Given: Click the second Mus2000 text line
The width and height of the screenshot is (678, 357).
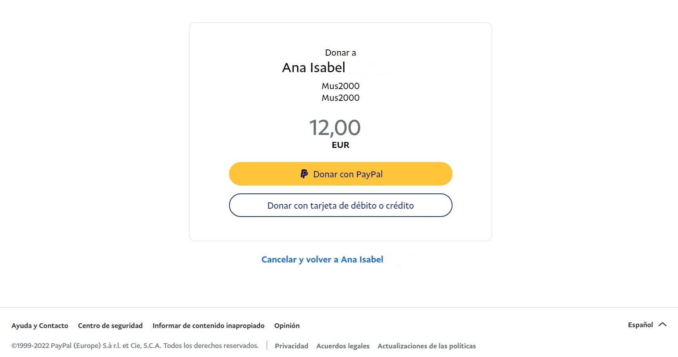Looking at the screenshot, I should pyautogui.click(x=340, y=98).
